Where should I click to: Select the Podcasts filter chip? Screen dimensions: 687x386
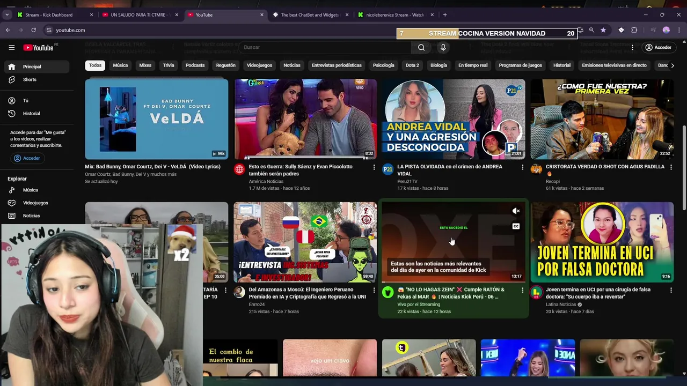click(x=195, y=65)
